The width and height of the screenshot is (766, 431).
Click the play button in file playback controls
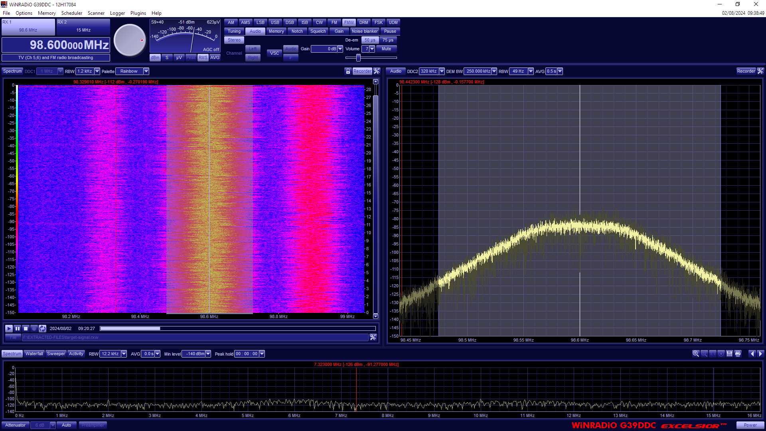(x=9, y=328)
